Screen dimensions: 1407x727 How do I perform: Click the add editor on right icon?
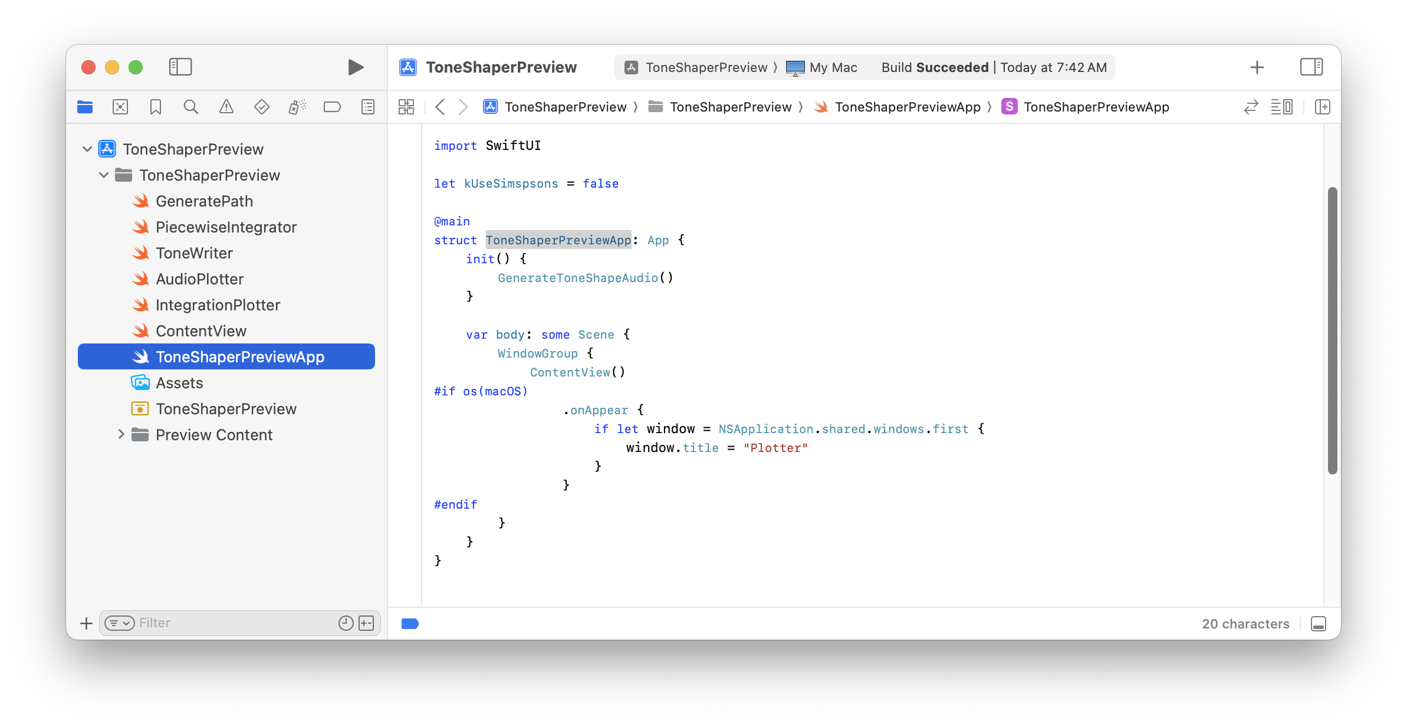click(1323, 107)
